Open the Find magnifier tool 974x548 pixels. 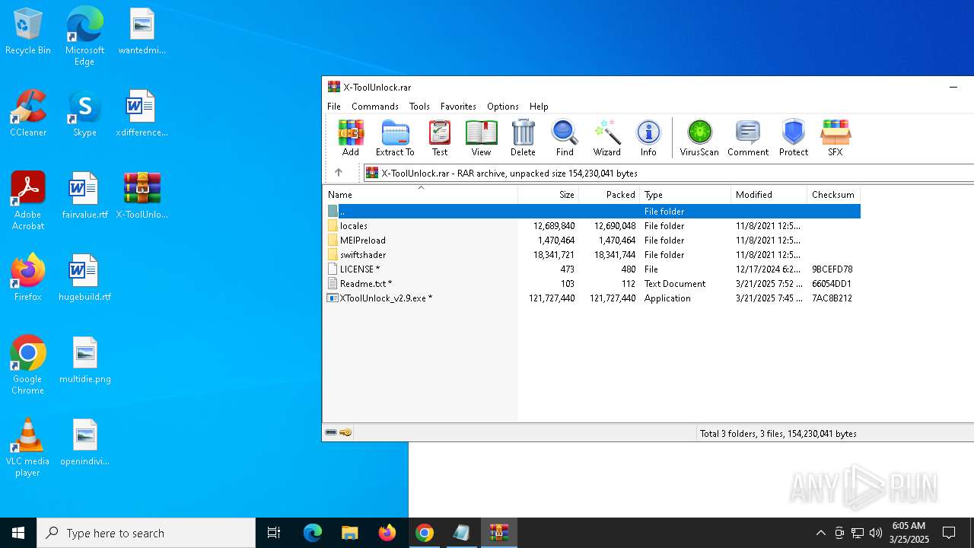tap(565, 138)
